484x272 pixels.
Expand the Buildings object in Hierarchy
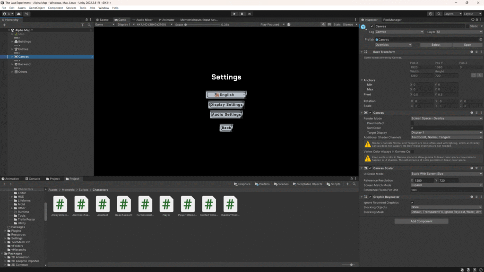[x=12, y=42]
